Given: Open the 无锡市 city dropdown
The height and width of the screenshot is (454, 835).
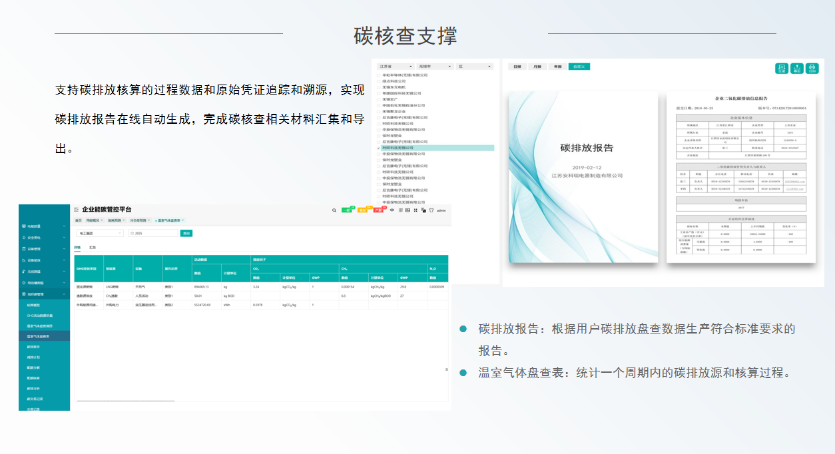Looking at the screenshot, I should (x=435, y=67).
